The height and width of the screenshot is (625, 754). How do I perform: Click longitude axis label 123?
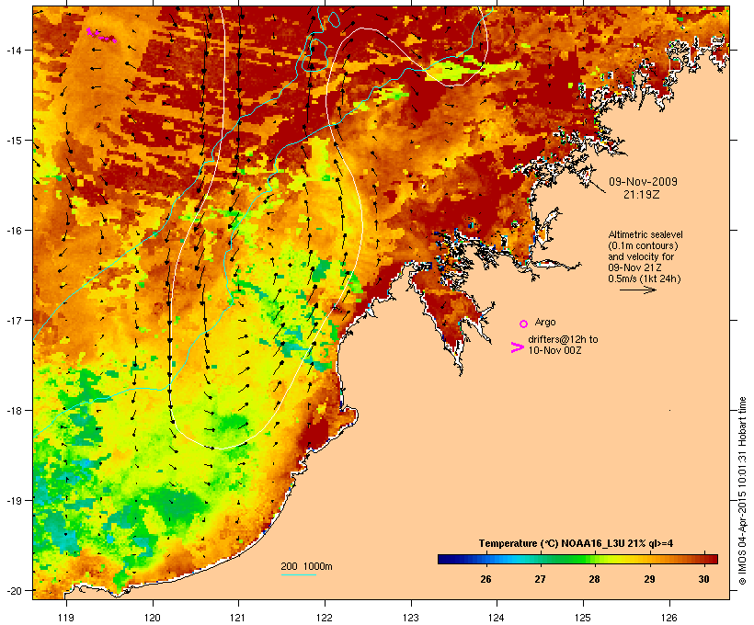coord(411,618)
